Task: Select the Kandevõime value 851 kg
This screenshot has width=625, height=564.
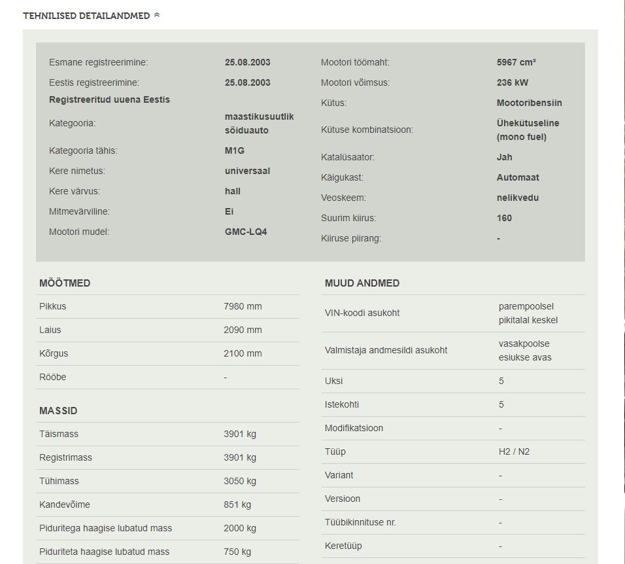Action: point(237,504)
